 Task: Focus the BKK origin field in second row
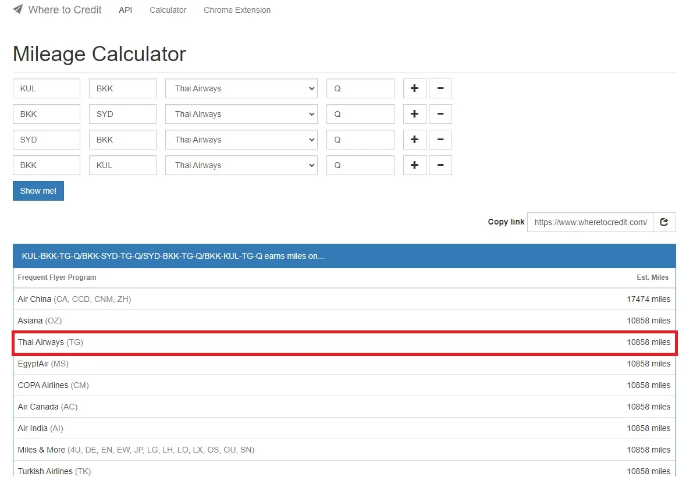click(x=47, y=114)
